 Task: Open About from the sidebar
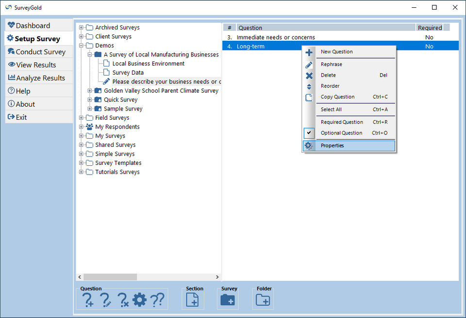[39, 104]
